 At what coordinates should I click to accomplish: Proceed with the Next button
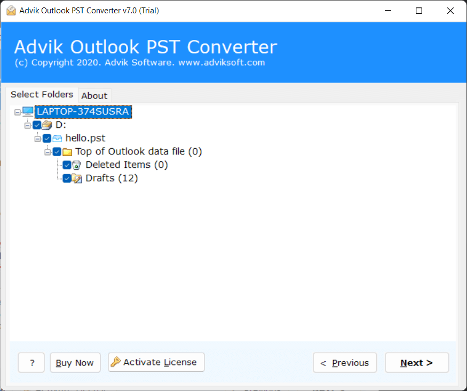point(417,362)
